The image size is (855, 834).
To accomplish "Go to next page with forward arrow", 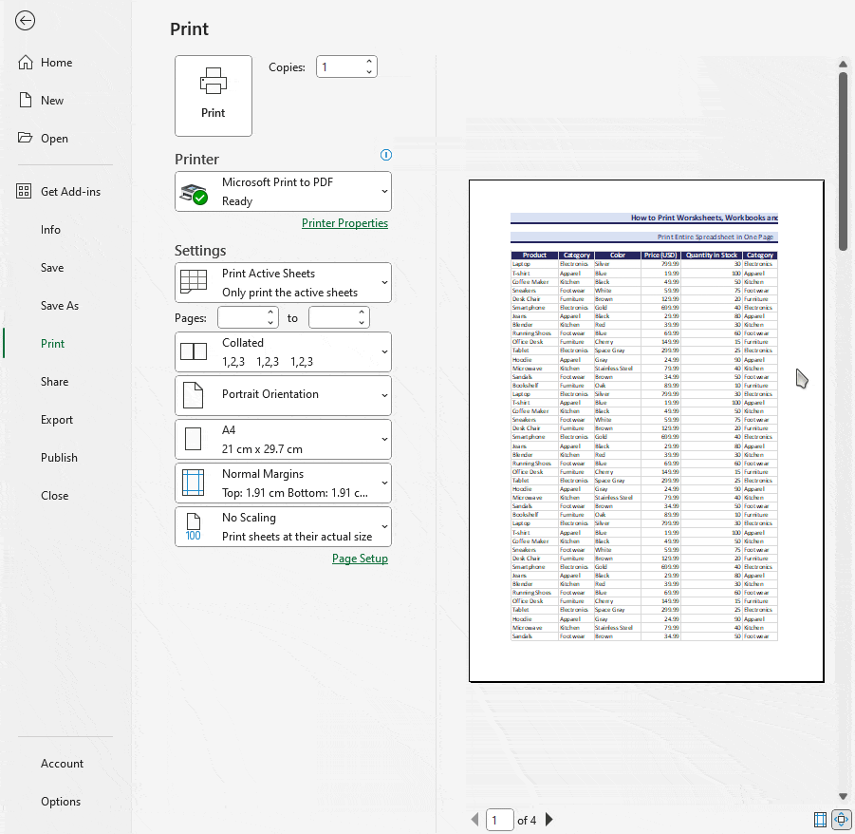I will pyautogui.click(x=548, y=819).
